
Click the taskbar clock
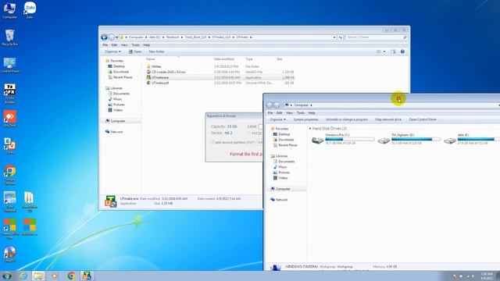pos(487,276)
